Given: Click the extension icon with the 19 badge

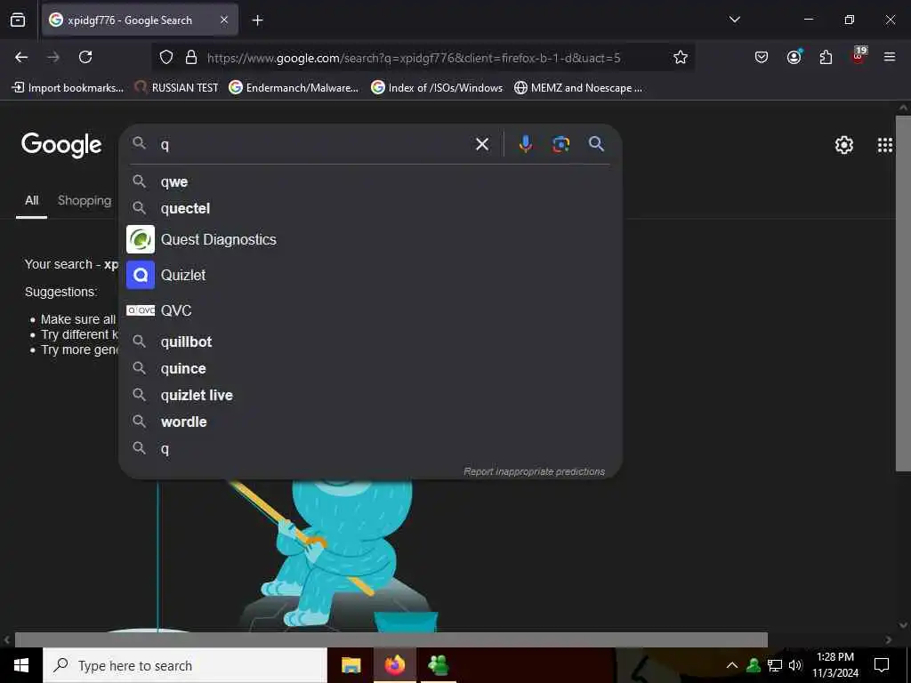Looking at the screenshot, I should [859, 56].
